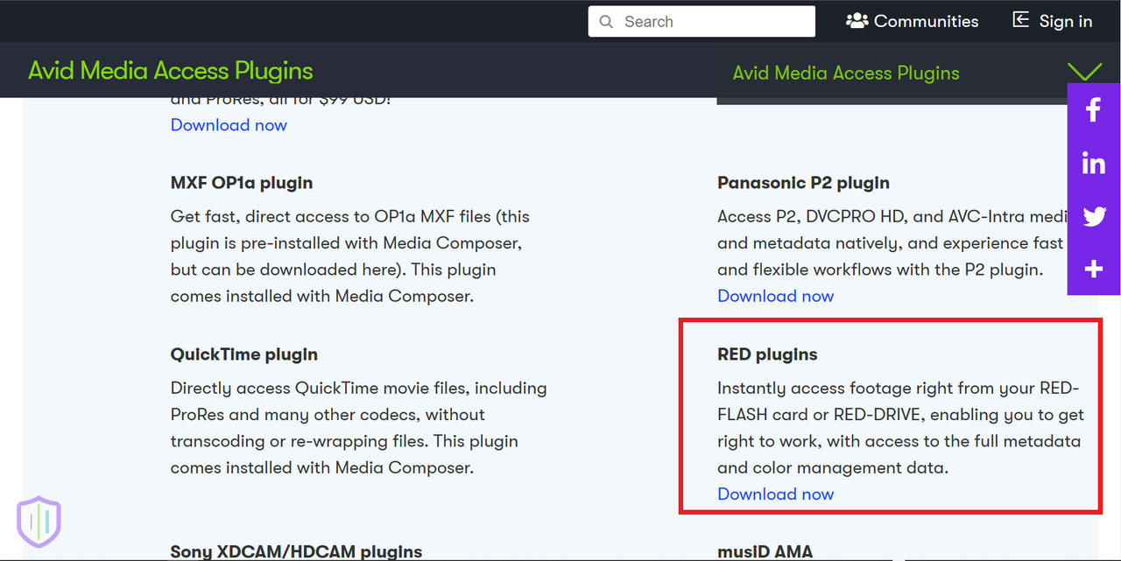Screen dimensions: 1121x561
Task: Click Download now below the ProRes offer
Action: coord(229,124)
